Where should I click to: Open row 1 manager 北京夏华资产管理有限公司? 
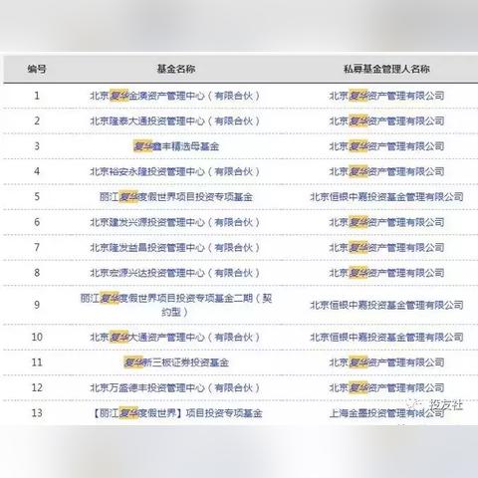tap(386, 96)
